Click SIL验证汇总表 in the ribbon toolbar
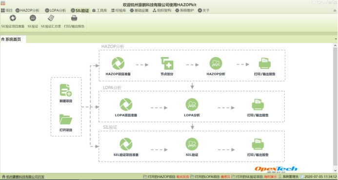Screen dimensions: 338x180 (x=51, y=21)
